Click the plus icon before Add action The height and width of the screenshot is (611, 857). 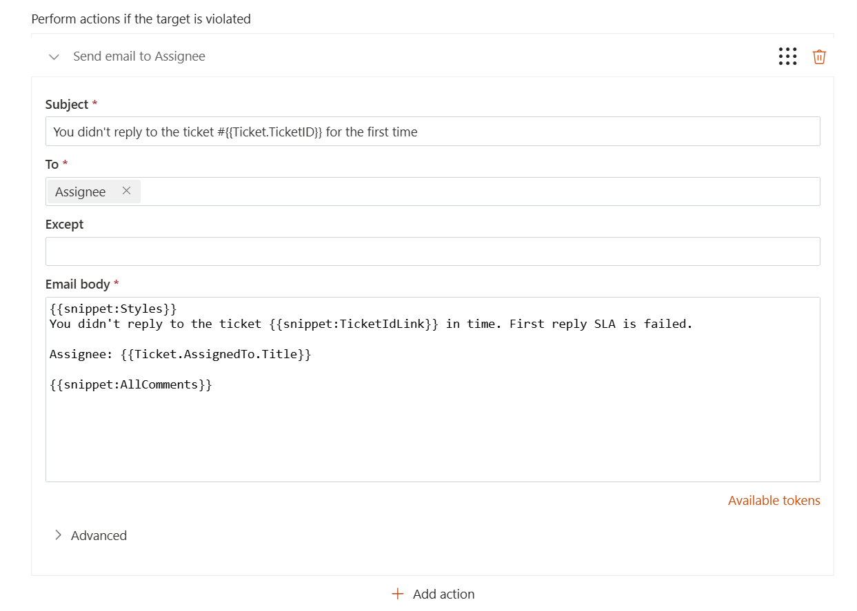pyautogui.click(x=397, y=594)
